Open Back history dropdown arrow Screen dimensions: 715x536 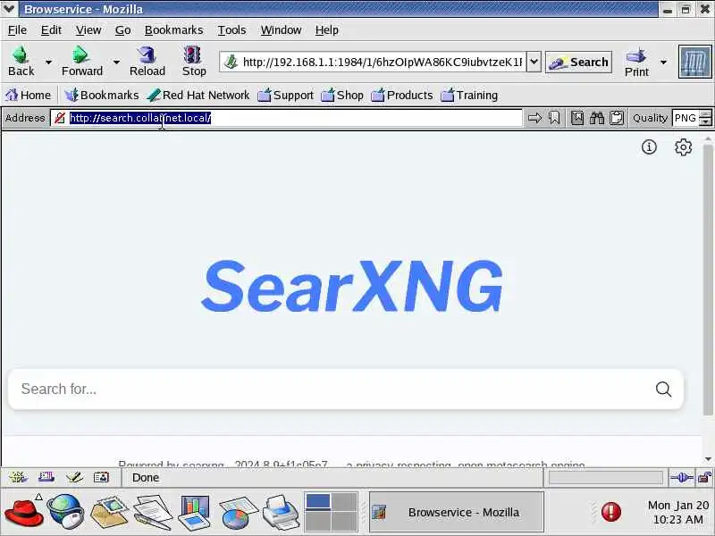[48, 62]
